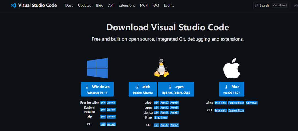Select User Installer x64 link
This screenshot has height=131, width=298.
(x=103, y=103)
